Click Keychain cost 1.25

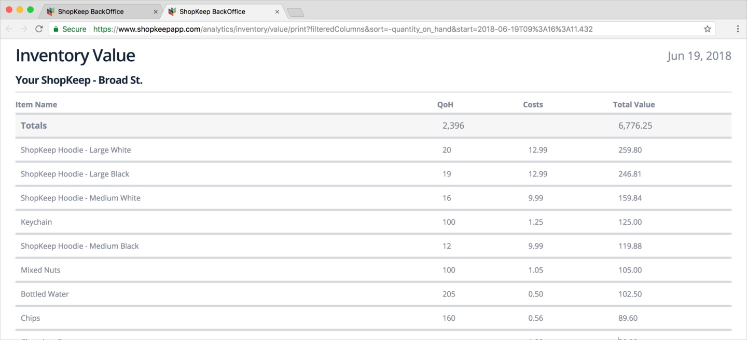(536, 222)
